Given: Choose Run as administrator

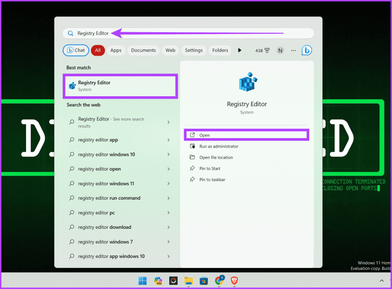Looking at the screenshot, I should click(247, 146).
